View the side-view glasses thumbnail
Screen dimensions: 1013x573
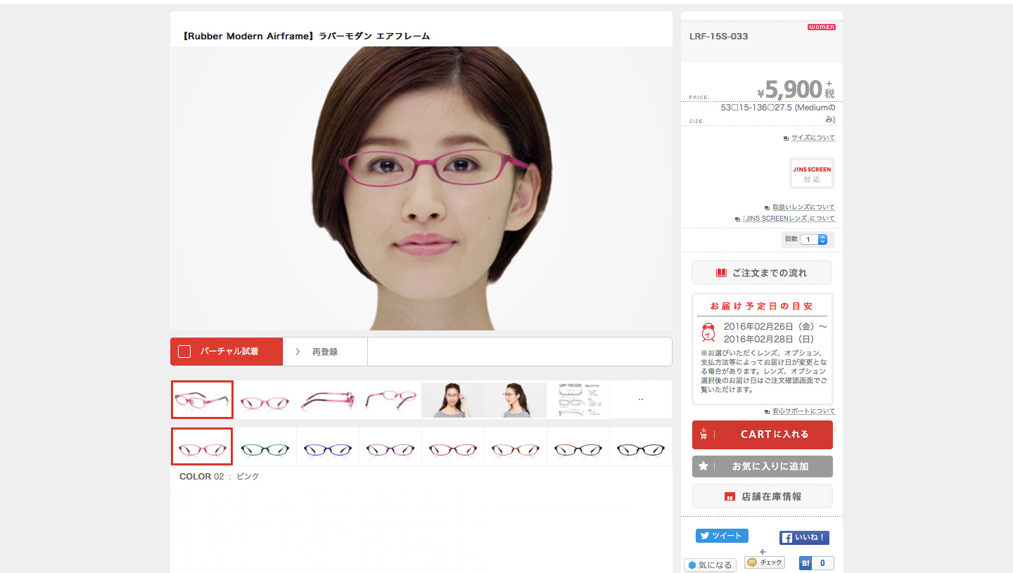[x=327, y=400]
